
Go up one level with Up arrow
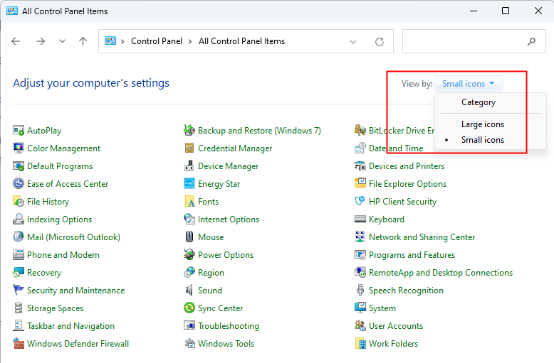(x=83, y=41)
